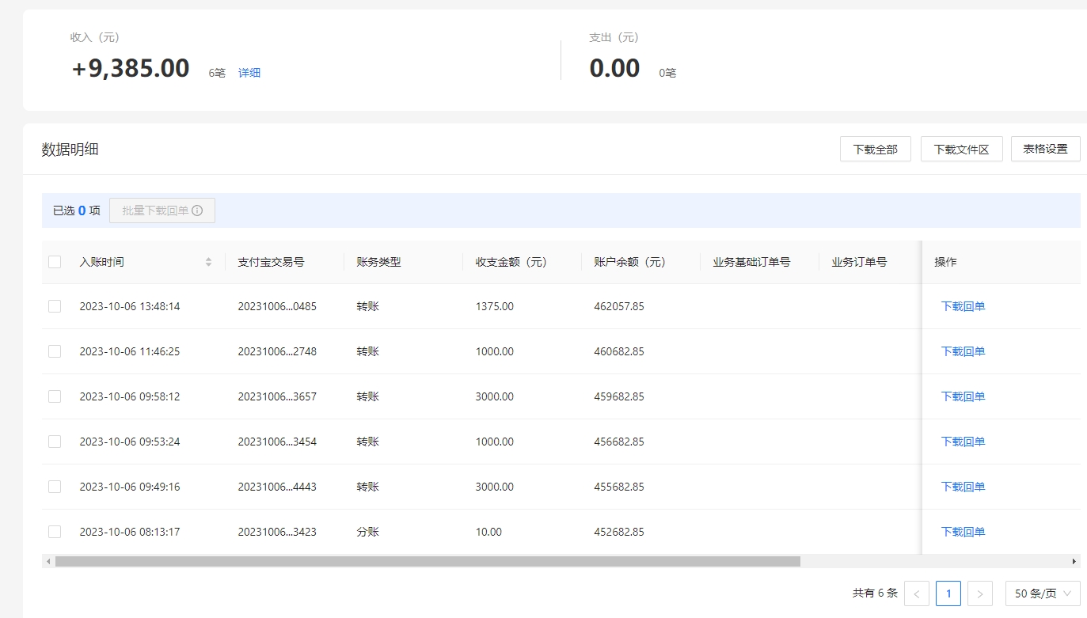
Task: Click the expense total 0.00
Action: pyautogui.click(x=614, y=68)
